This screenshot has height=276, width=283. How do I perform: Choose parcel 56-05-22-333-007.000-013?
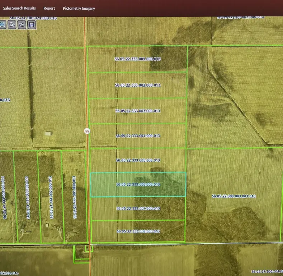tap(138, 208)
